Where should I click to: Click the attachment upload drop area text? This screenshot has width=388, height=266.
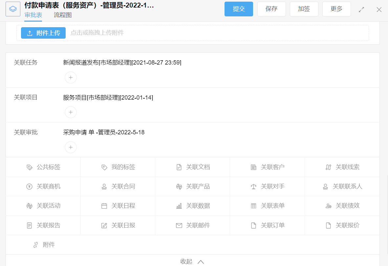pos(97,33)
